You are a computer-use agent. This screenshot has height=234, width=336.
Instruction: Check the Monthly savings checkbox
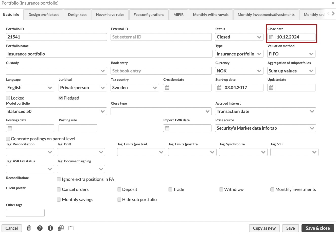(59, 200)
